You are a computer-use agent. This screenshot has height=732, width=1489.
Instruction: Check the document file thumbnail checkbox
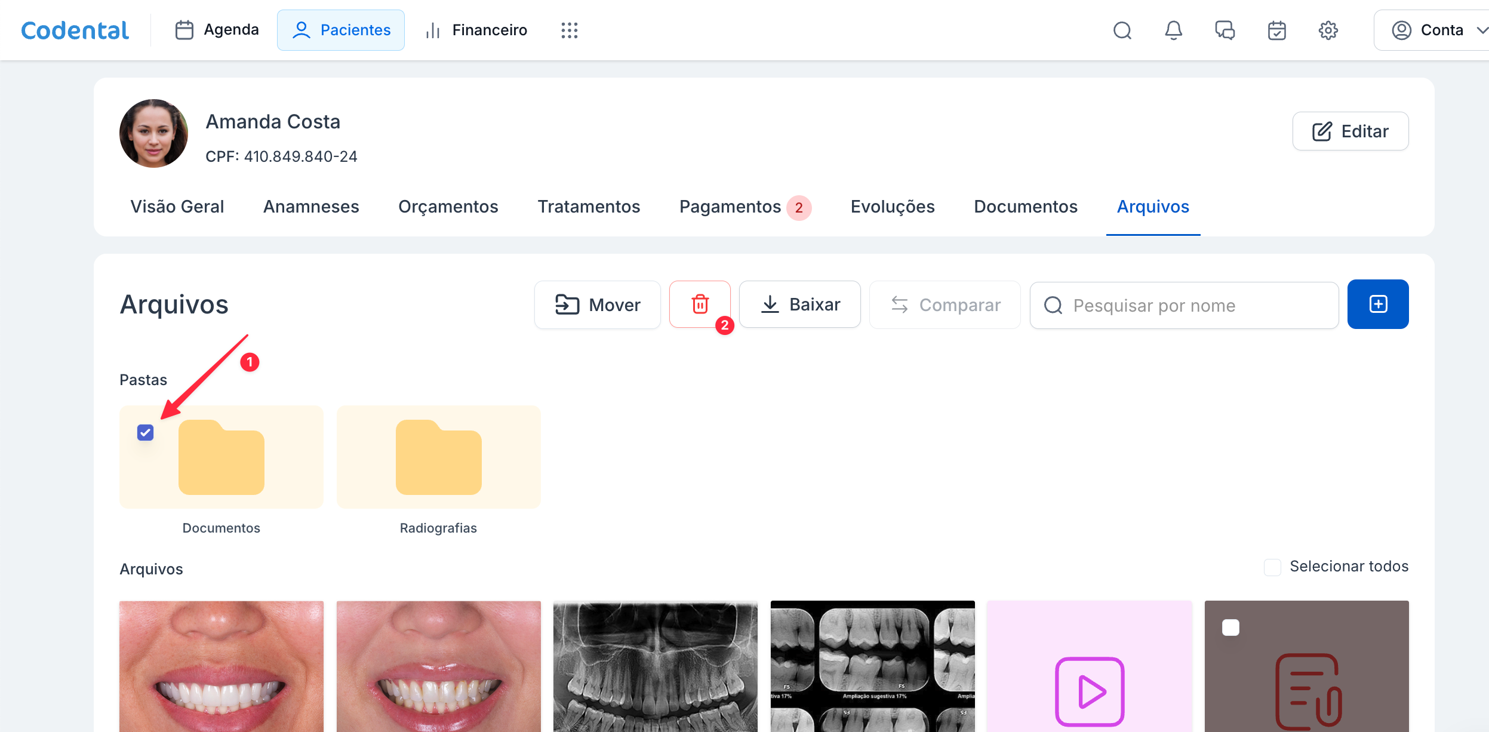click(1230, 628)
